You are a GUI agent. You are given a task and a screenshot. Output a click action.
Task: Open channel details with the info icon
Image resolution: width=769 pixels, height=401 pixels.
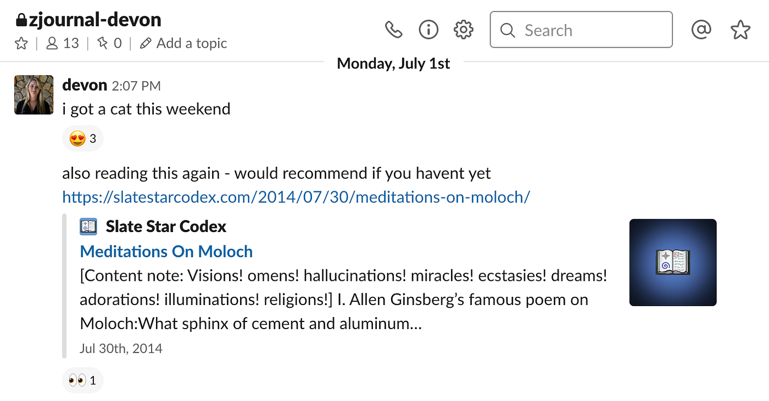(x=428, y=29)
